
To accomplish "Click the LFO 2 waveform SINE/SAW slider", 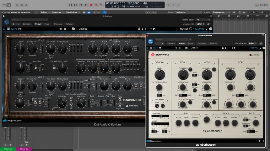I will tap(251, 132).
